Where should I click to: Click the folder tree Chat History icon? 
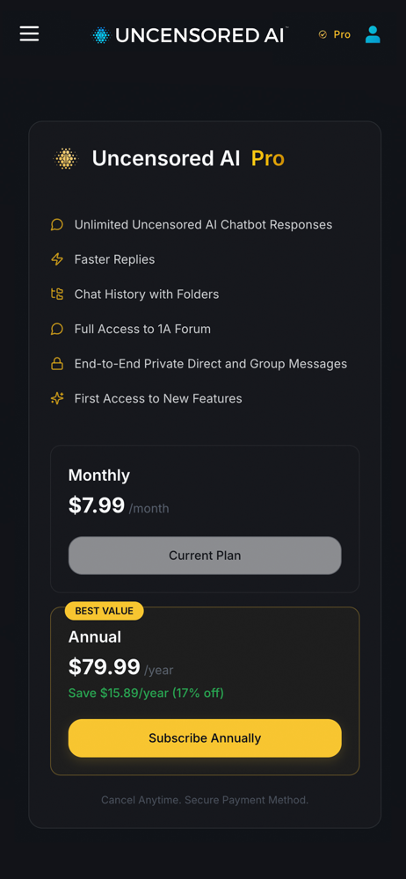pos(56,294)
